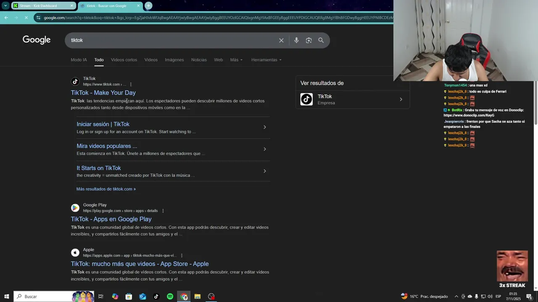Select the Todo results tab
This screenshot has width=538, height=302.
99,60
